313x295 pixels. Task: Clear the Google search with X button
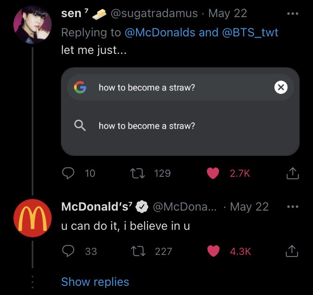point(281,87)
